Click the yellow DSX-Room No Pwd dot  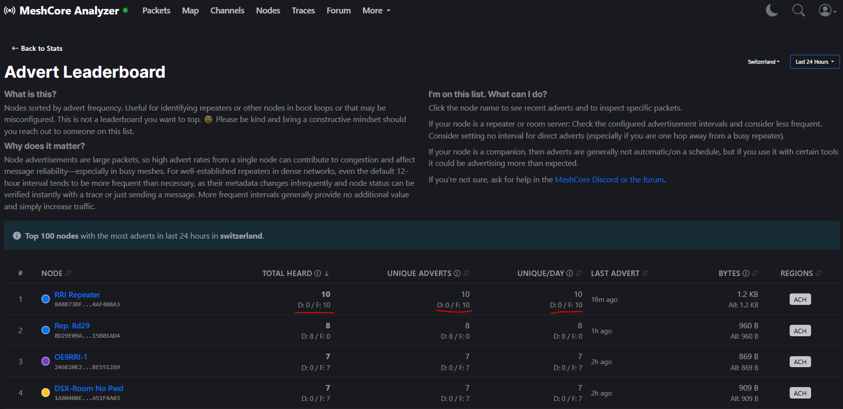[45, 393]
